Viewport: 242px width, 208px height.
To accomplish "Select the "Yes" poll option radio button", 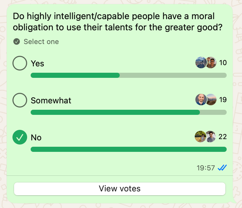I will click(x=20, y=63).
